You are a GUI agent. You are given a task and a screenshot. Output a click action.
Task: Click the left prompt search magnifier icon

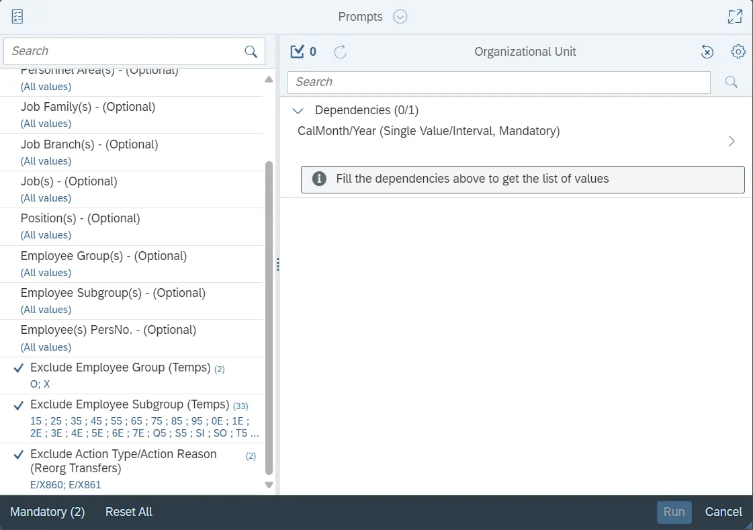[x=251, y=52]
